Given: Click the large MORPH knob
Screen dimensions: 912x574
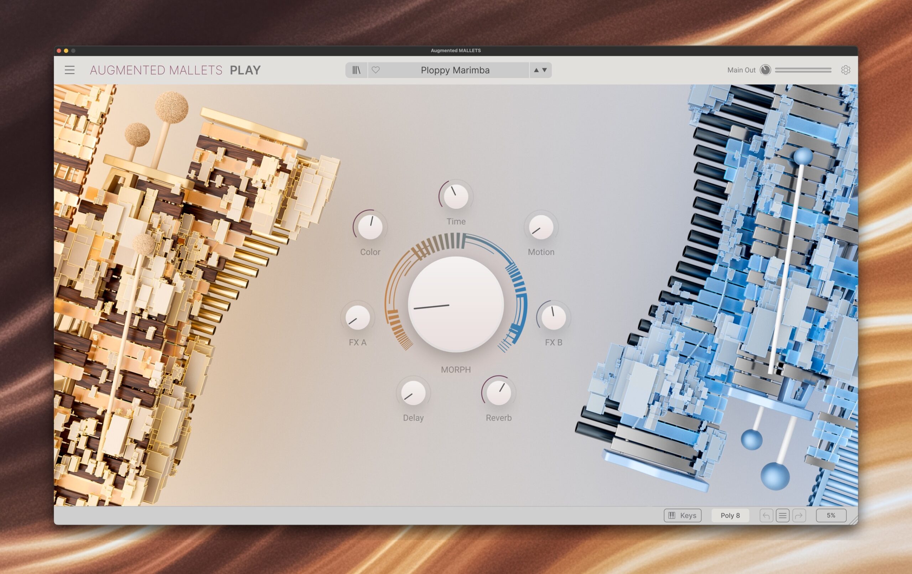Looking at the screenshot, I should coord(456,304).
